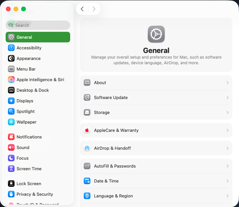Select Spotlight text in sidebar

[x=25, y=112]
